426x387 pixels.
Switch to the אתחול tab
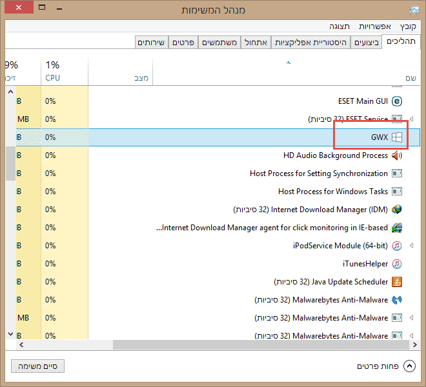256,43
